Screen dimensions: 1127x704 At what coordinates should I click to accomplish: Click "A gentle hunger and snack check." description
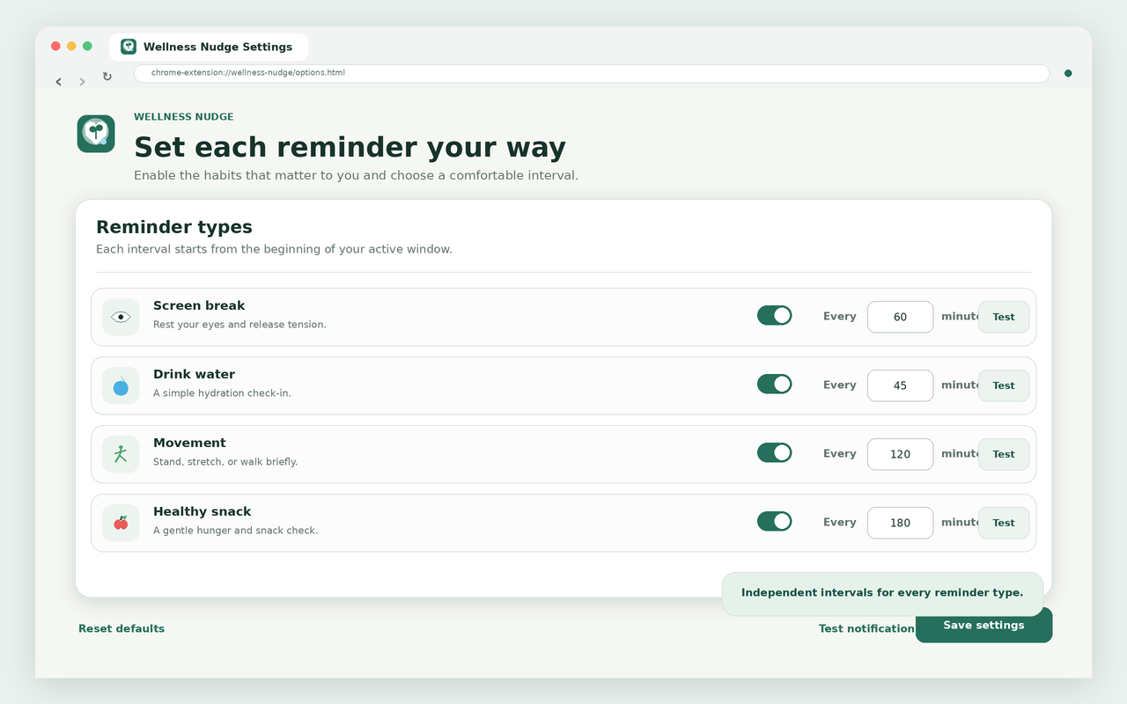(235, 531)
